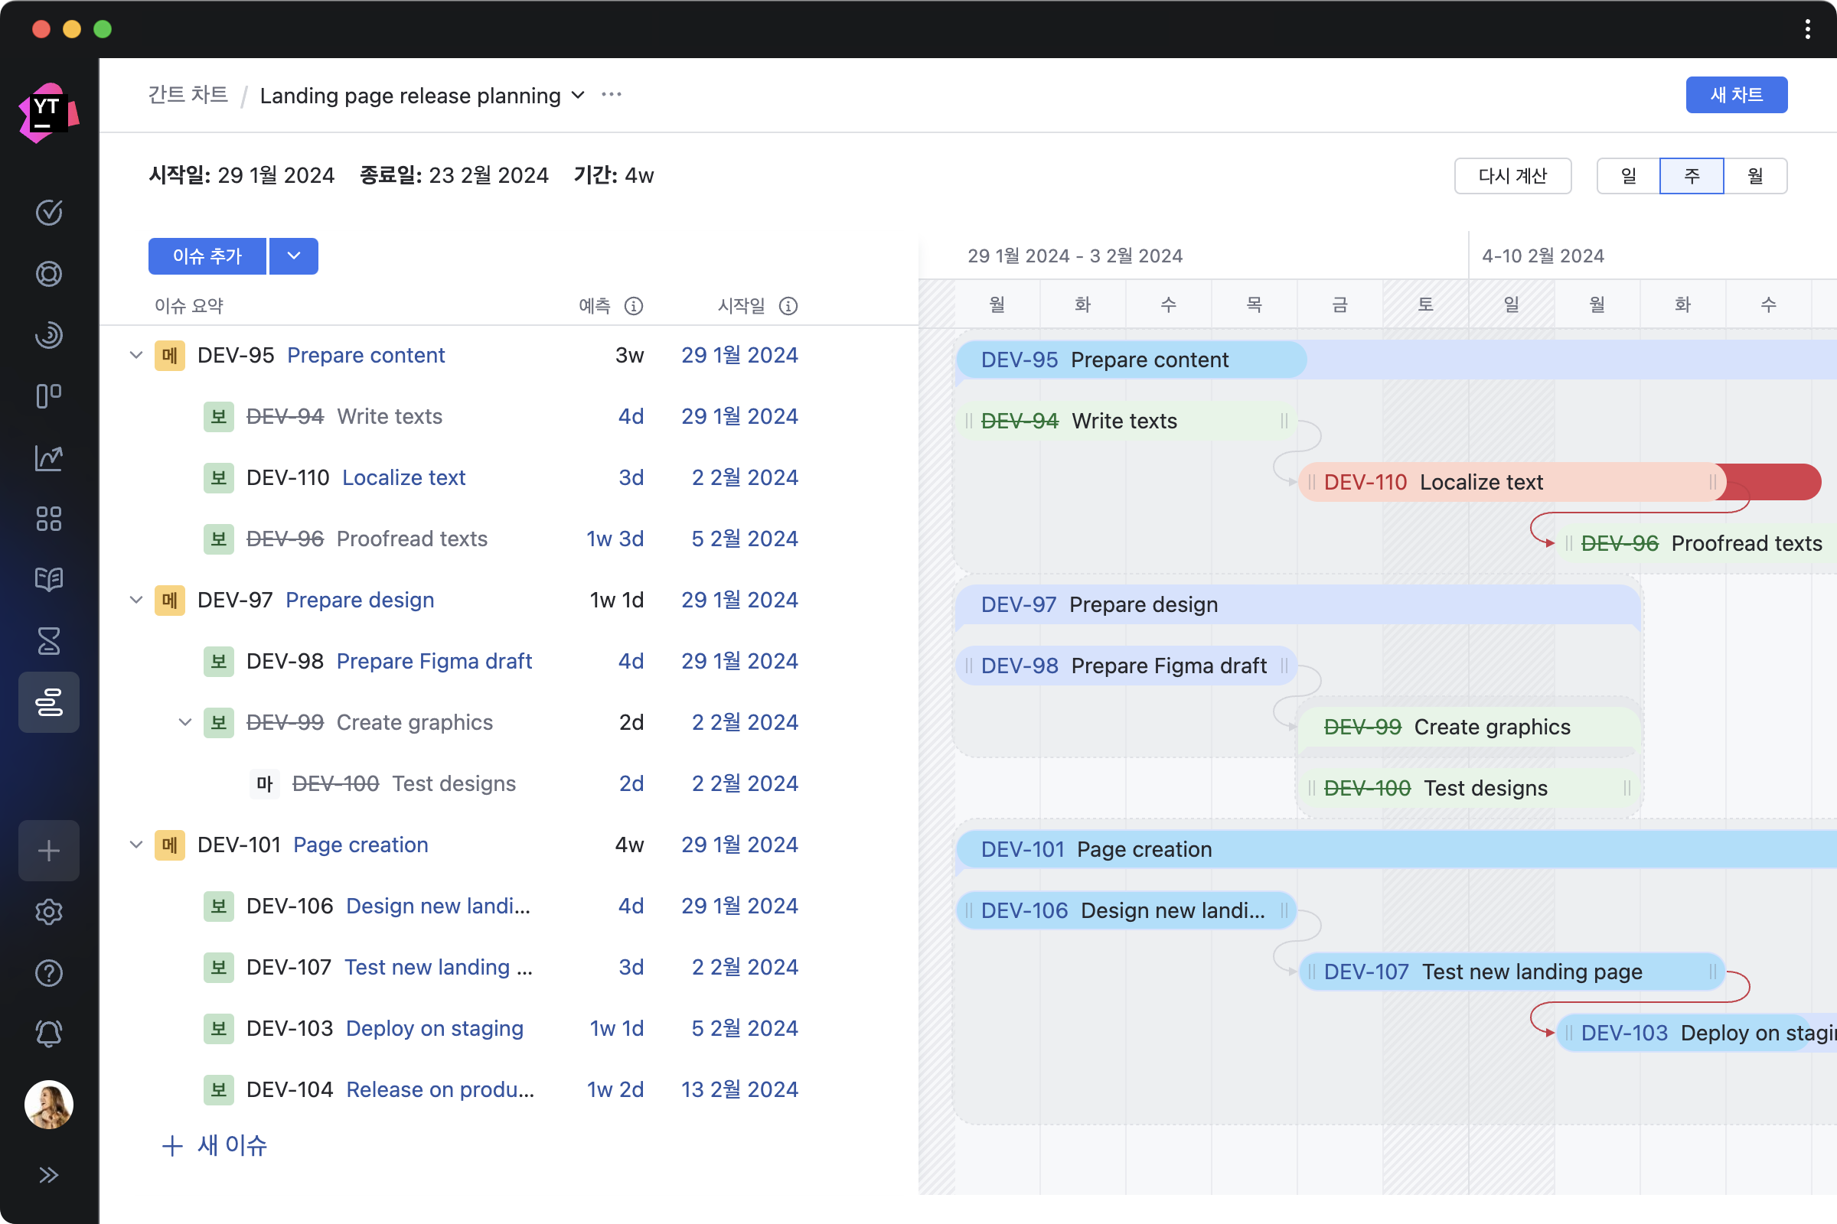Open dropdown arrow beside 이슈 추가
The width and height of the screenshot is (1837, 1224).
pyautogui.click(x=294, y=256)
